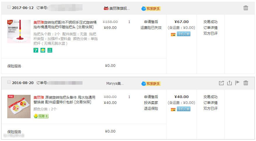Screen dimensions: 256x141
Task: Tick the checkbox for the 2016-08-20 order
Action: click(x=9, y=82)
